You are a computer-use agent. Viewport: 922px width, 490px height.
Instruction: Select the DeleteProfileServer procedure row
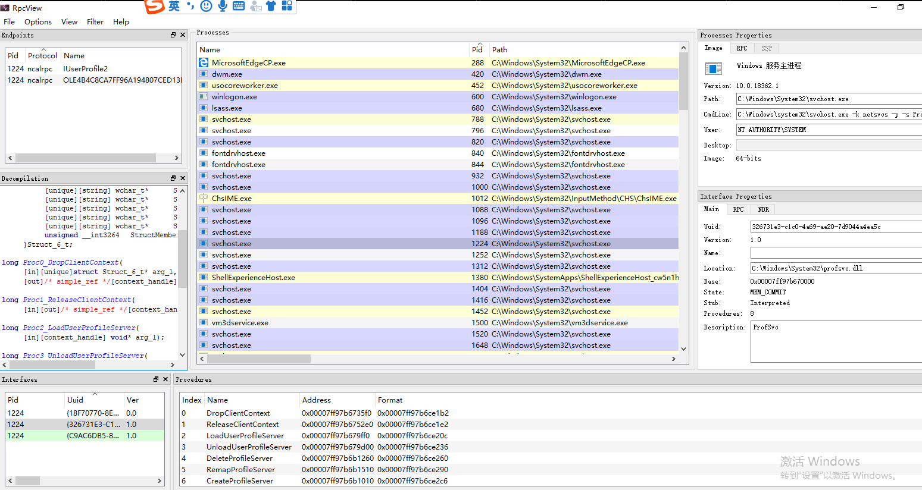pyautogui.click(x=551, y=458)
